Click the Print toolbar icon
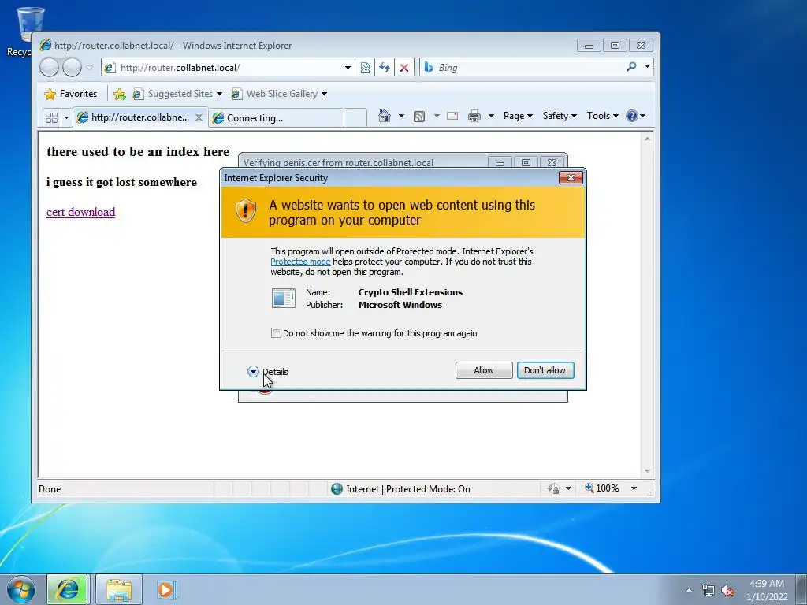807x605 pixels. pyautogui.click(x=474, y=117)
